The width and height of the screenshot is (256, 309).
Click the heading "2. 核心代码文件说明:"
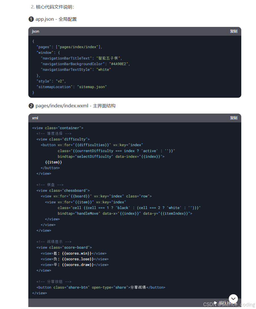click(x=52, y=7)
